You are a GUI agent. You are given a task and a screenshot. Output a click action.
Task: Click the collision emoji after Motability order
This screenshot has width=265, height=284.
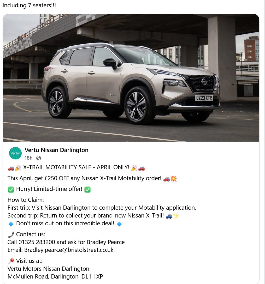click(x=174, y=179)
